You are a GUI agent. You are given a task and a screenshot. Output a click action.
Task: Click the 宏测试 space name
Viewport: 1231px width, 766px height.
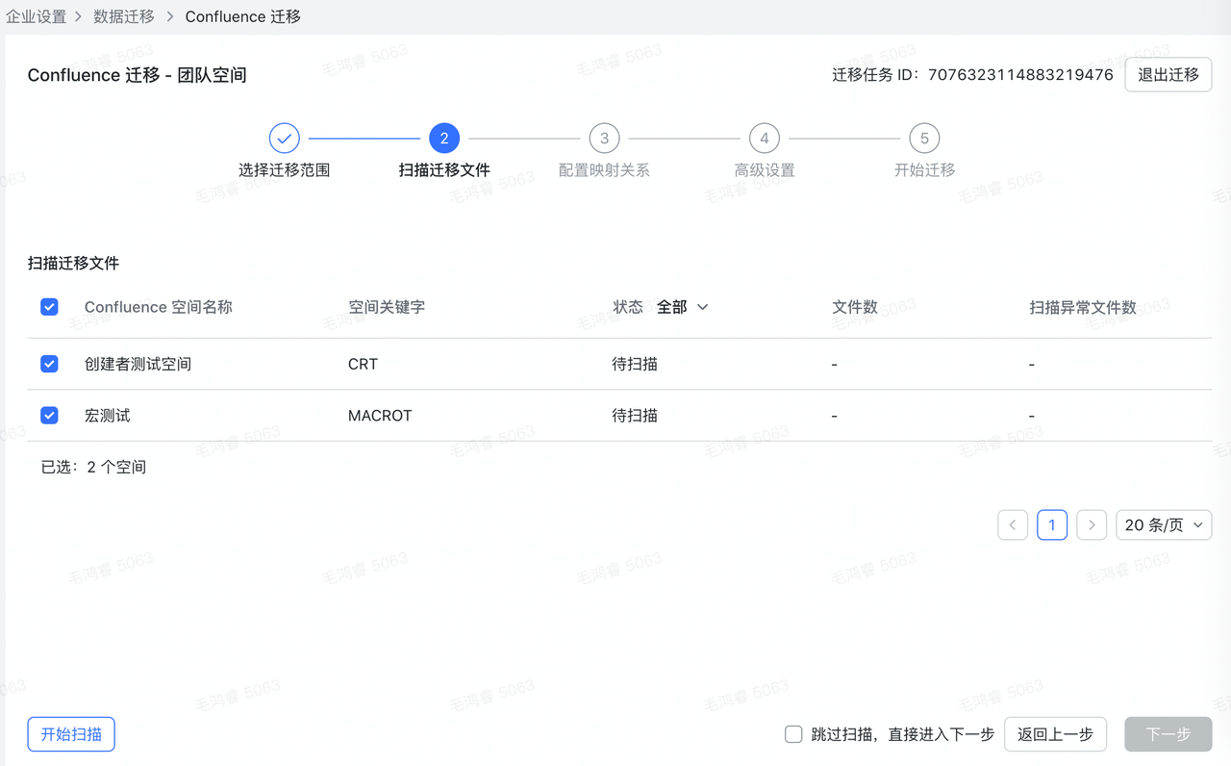pos(108,416)
